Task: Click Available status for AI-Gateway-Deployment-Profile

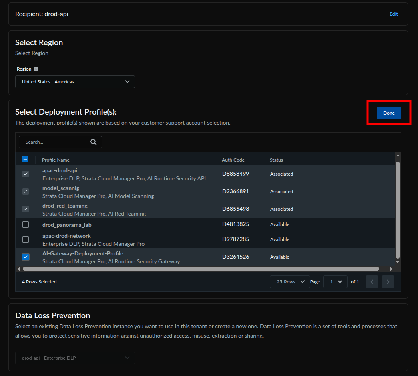Action: pos(280,257)
